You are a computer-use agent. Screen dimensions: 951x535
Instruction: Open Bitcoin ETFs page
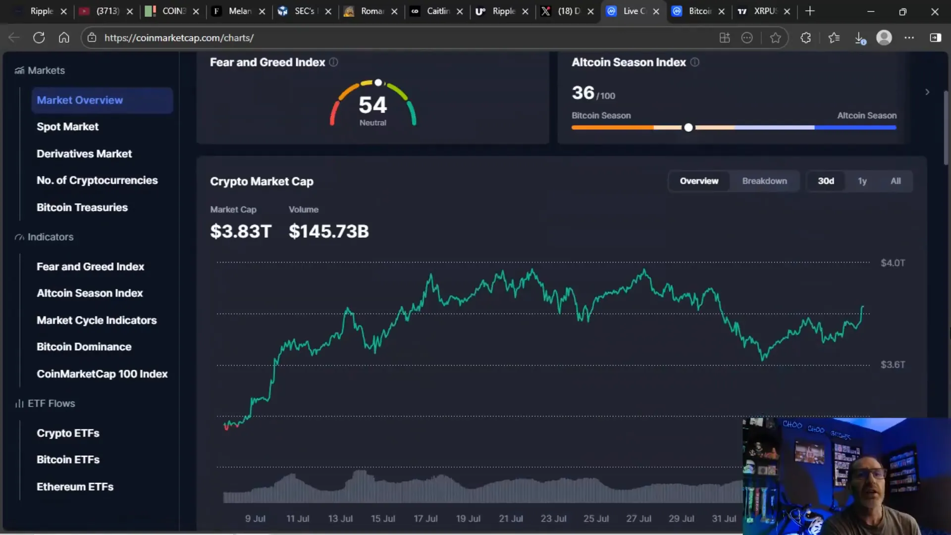[x=68, y=460]
